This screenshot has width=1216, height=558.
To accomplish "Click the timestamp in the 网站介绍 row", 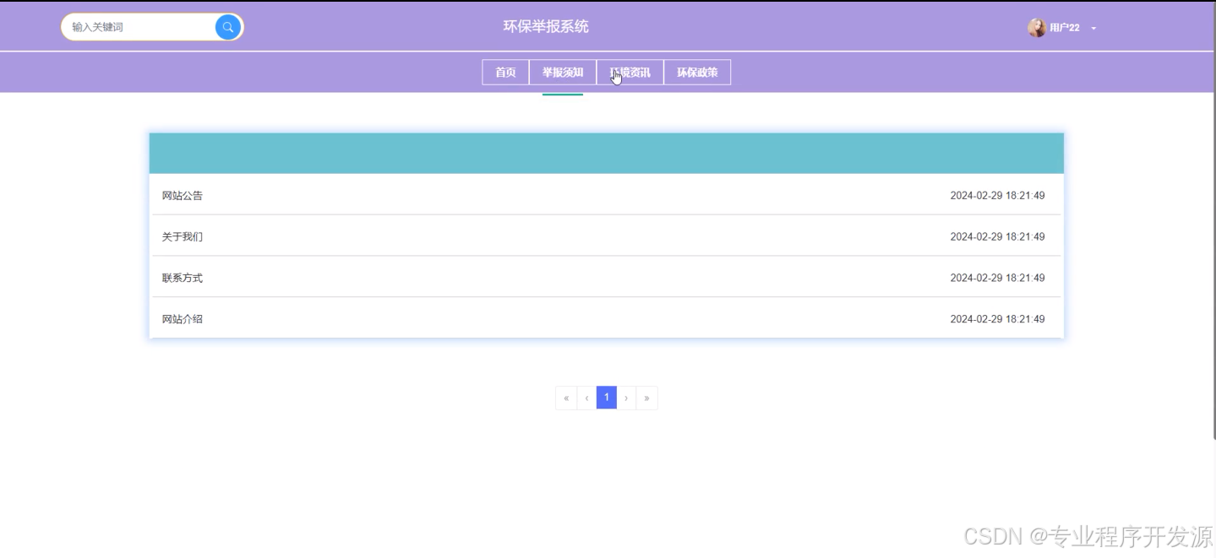I will [x=997, y=320].
